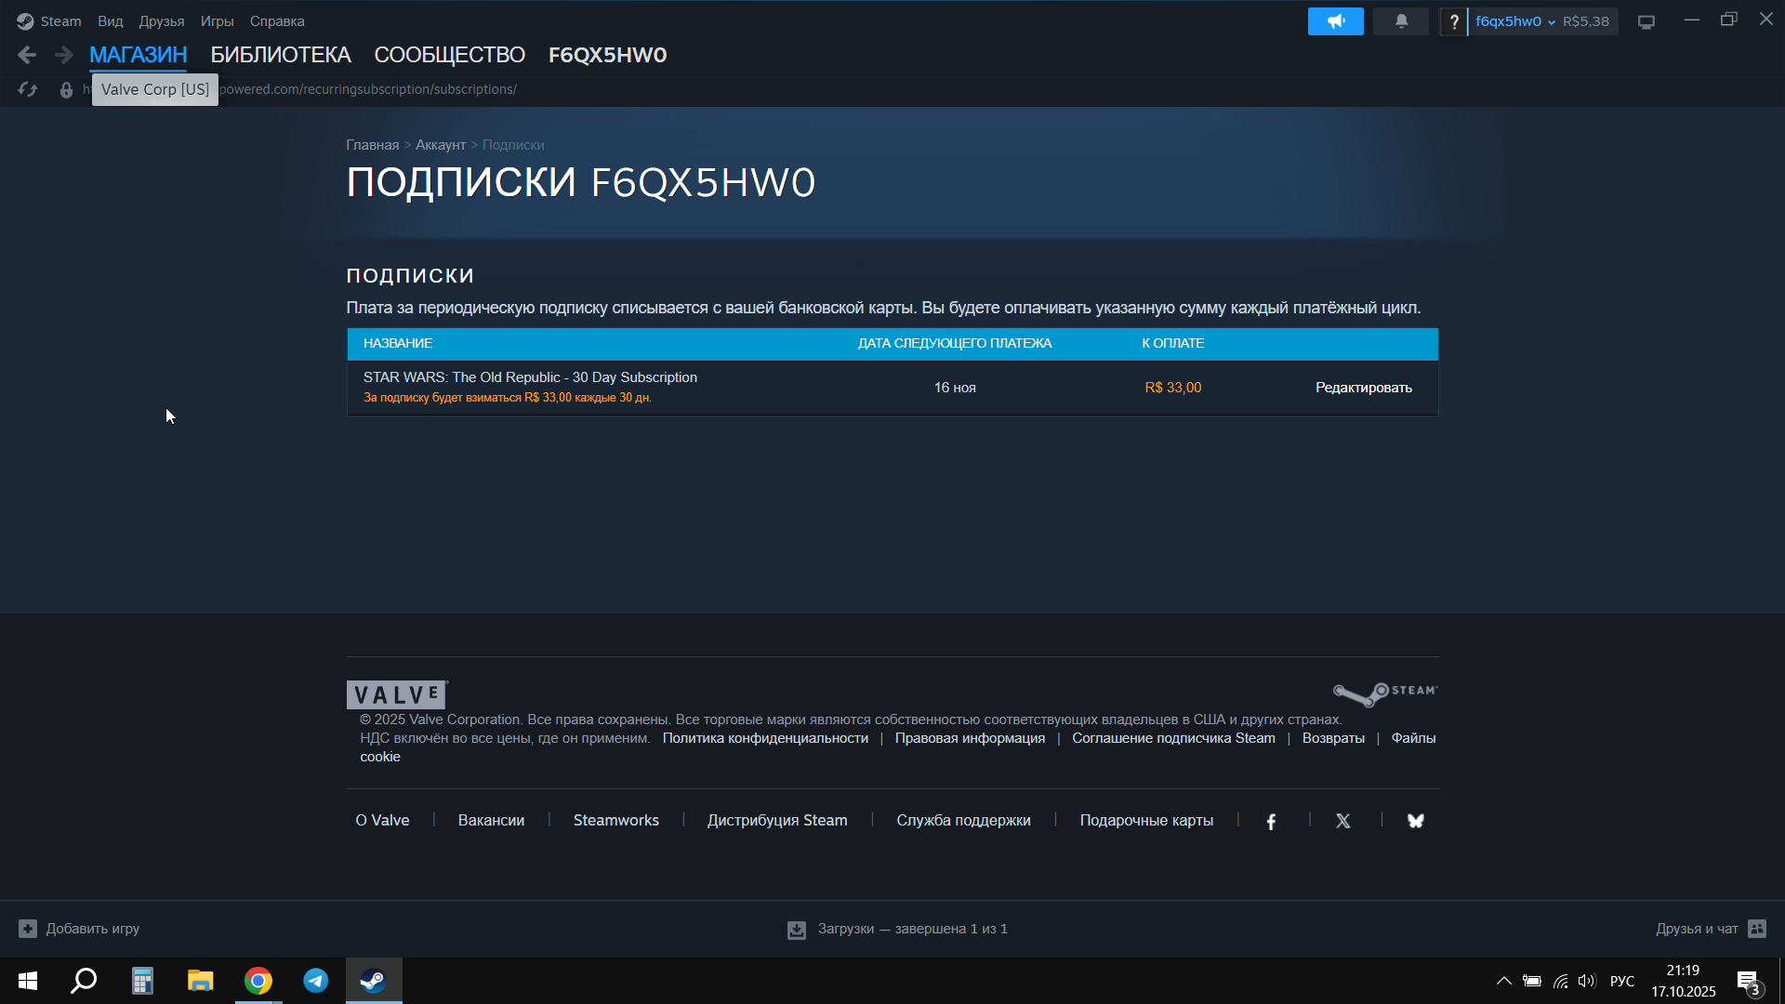
Task: Open the Bluesky butterfly footer icon
Action: [1415, 821]
